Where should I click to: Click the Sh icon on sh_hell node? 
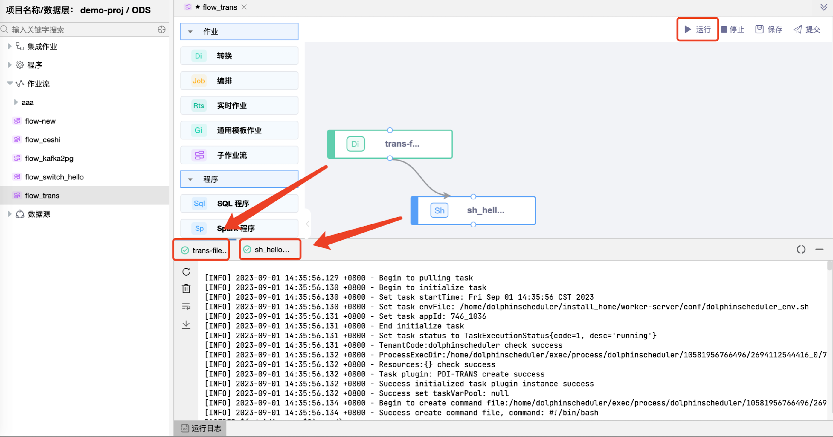tap(439, 210)
